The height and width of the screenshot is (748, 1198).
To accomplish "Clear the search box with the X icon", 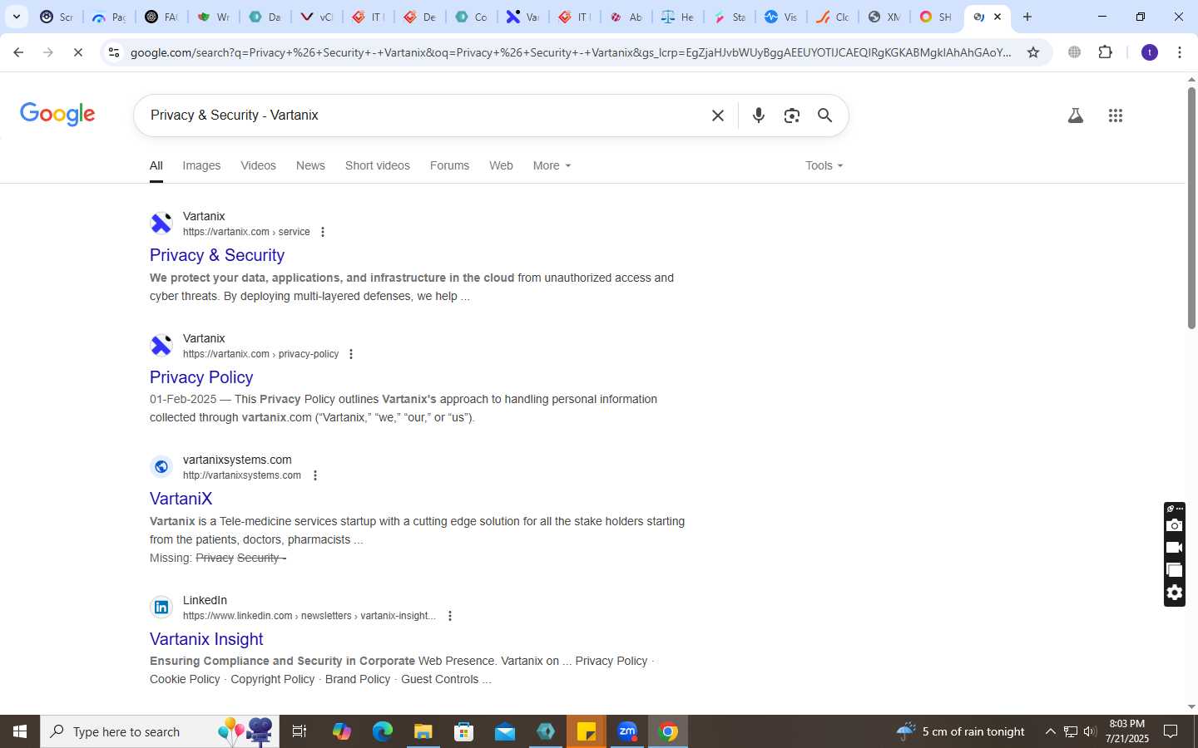I will pyautogui.click(x=718, y=116).
